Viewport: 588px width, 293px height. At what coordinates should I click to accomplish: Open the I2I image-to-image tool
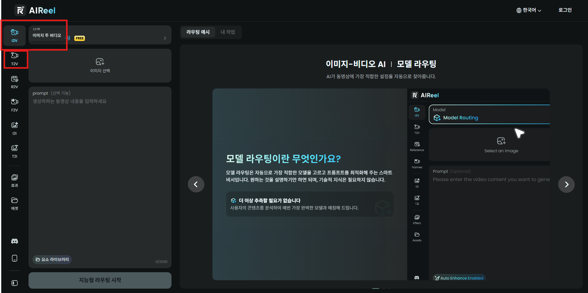14,128
